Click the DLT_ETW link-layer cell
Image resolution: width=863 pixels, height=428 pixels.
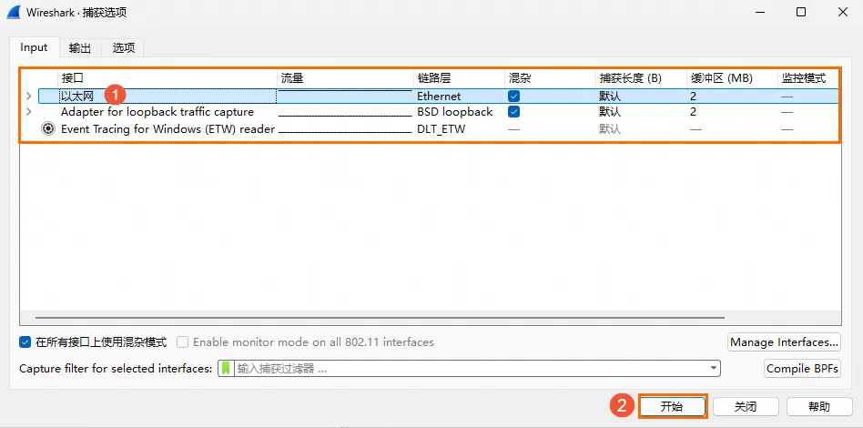click(x=441, y=129)
